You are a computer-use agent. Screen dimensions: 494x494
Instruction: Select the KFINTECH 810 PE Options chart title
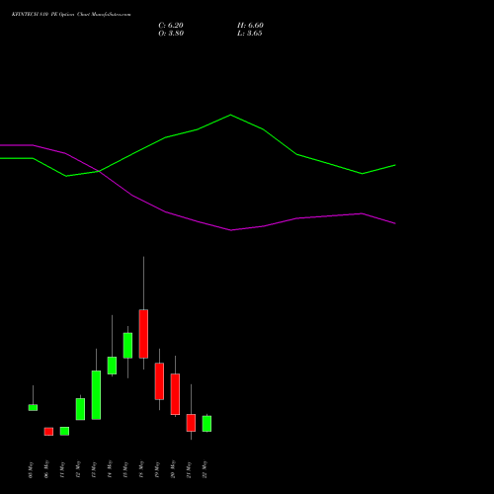coord(71,15)
